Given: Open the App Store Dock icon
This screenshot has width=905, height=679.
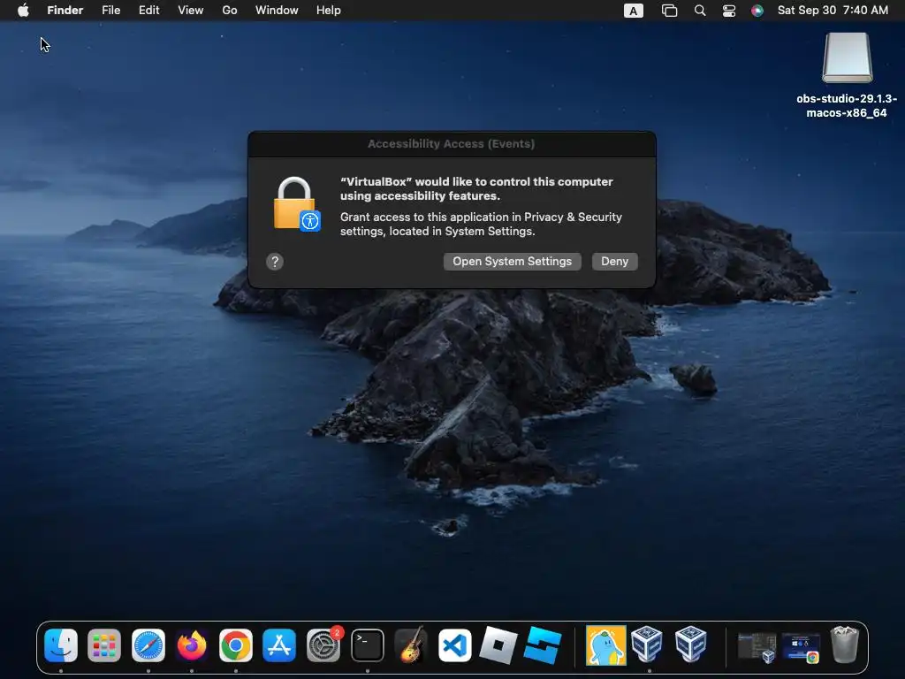Looking at the screenshot, I should (279, 645).
